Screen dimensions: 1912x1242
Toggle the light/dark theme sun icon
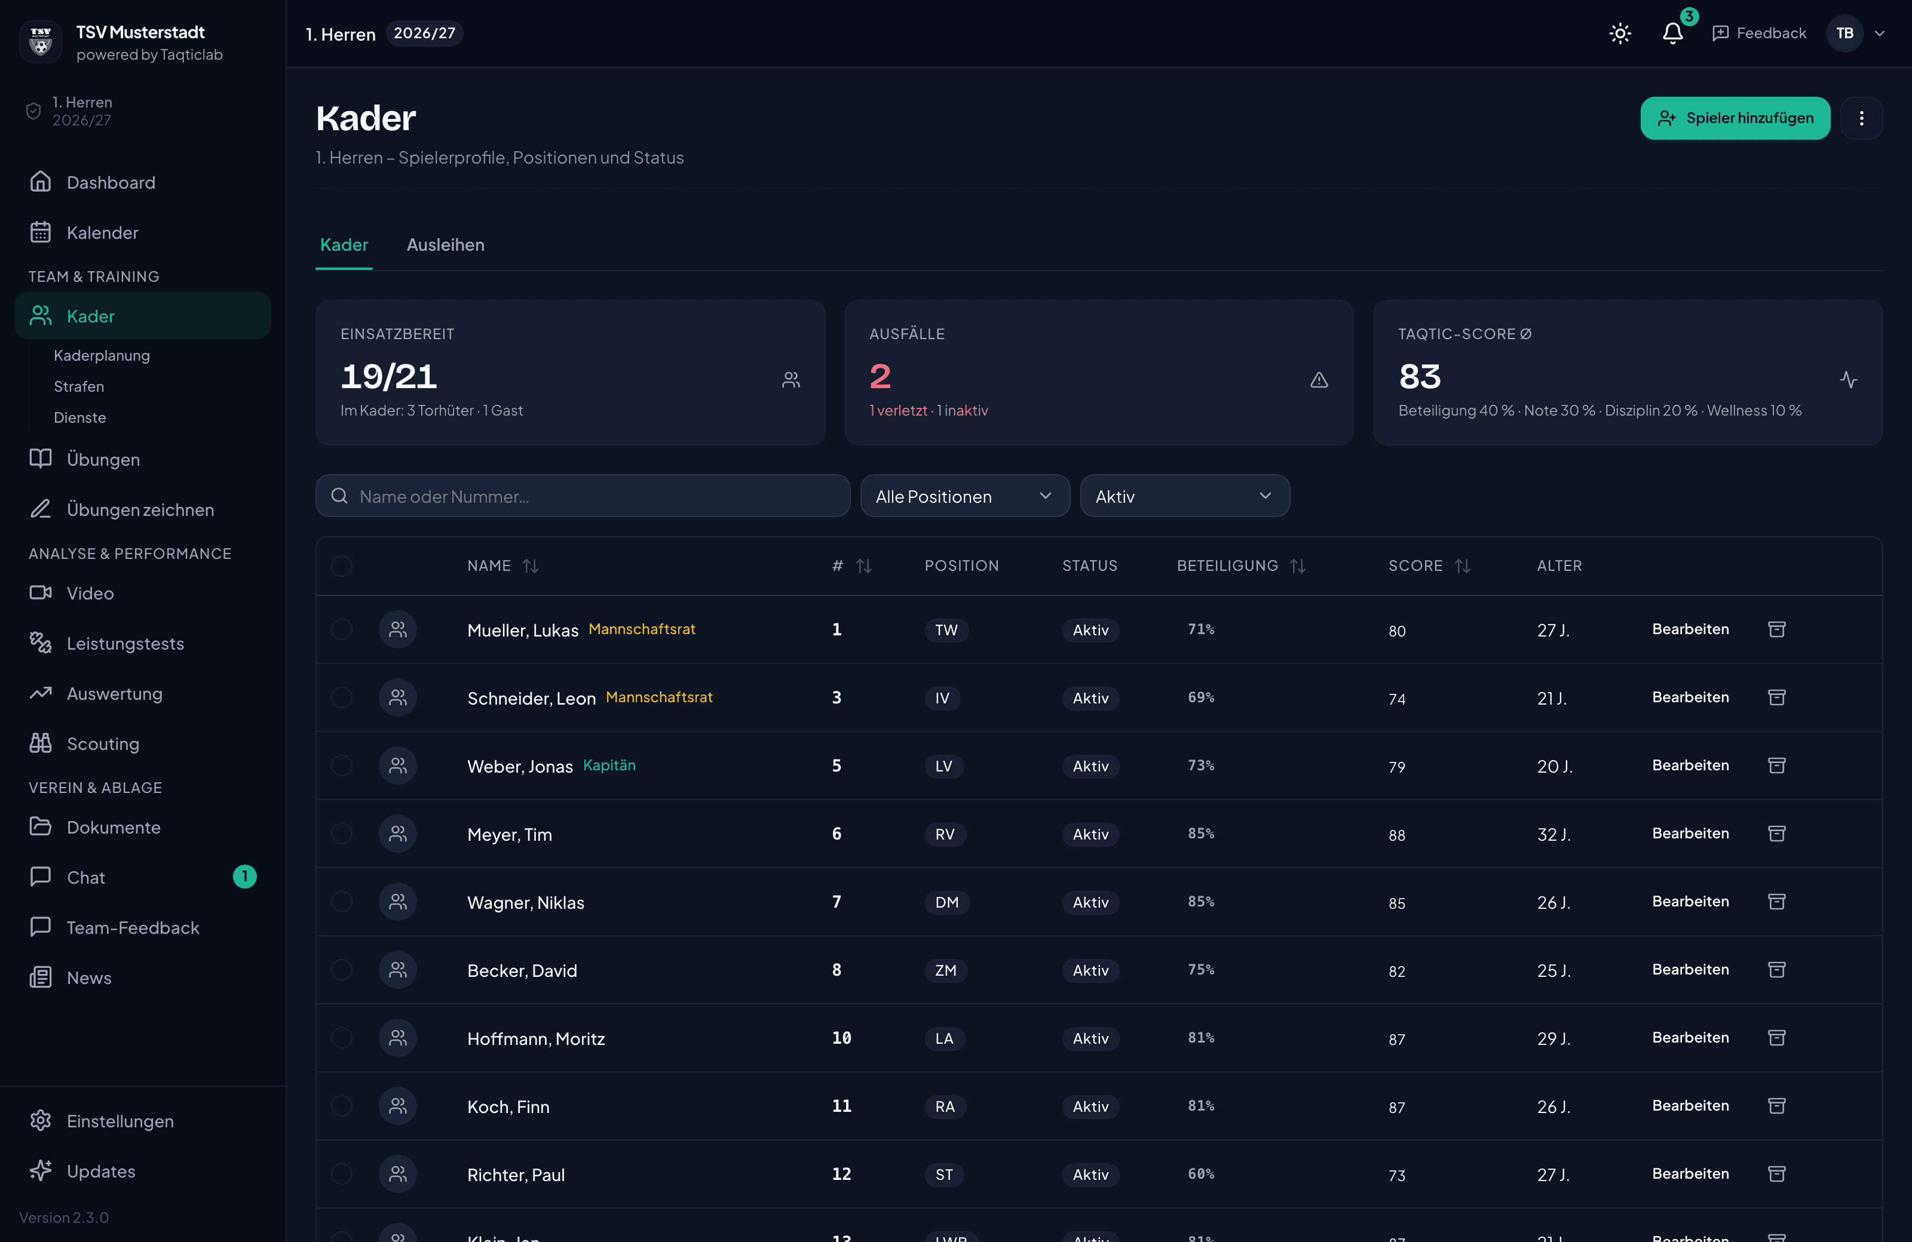[x=1620, y=33]
